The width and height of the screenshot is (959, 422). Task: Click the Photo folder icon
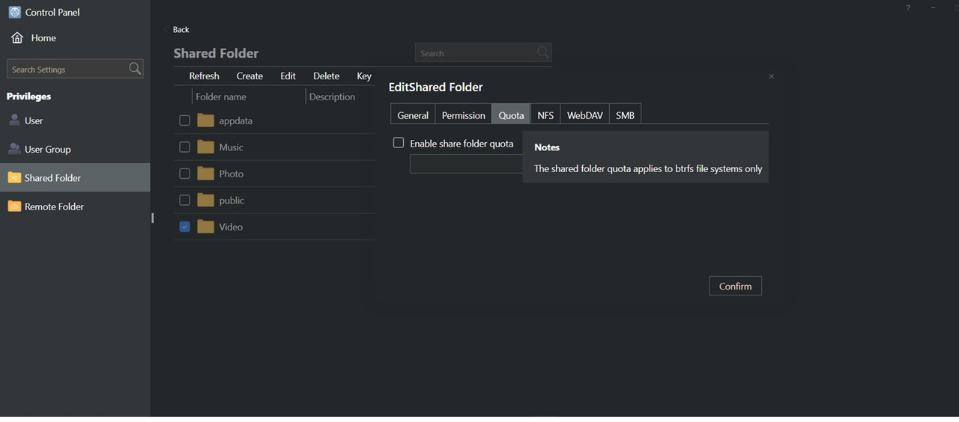pos(206,174)
